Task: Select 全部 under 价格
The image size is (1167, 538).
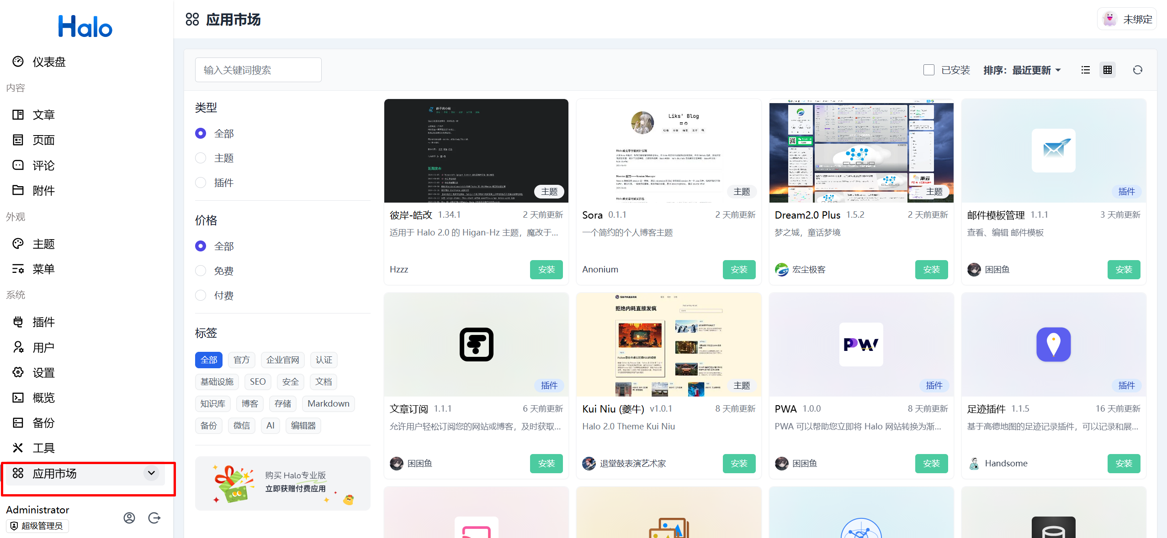Action: coord(201,246)
